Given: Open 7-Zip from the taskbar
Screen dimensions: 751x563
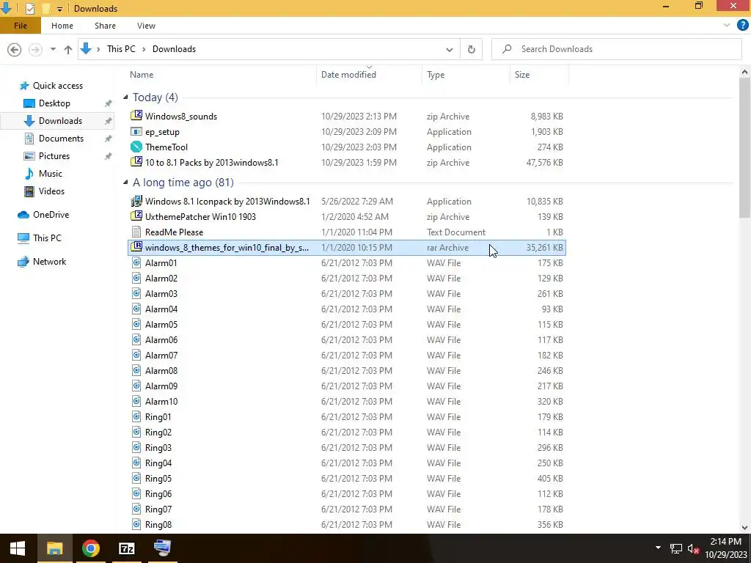Looking at the screenshot, I should 126,548.
